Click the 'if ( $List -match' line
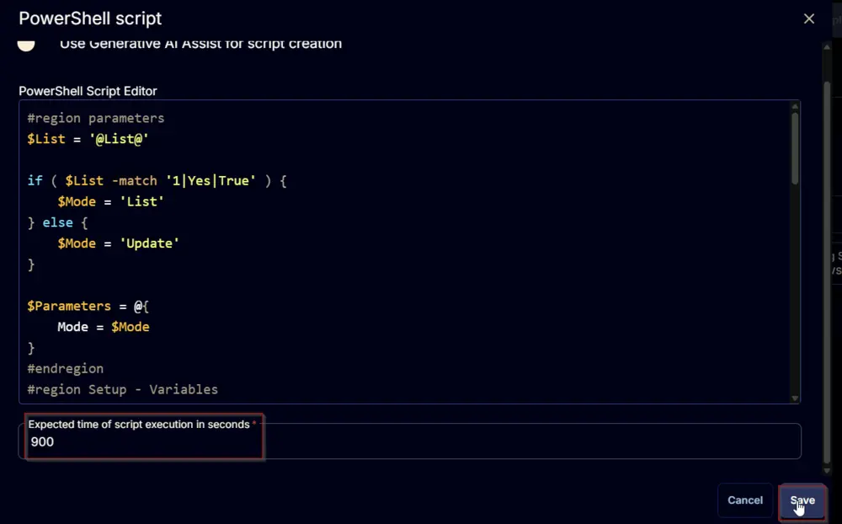 tap(157, 180)
